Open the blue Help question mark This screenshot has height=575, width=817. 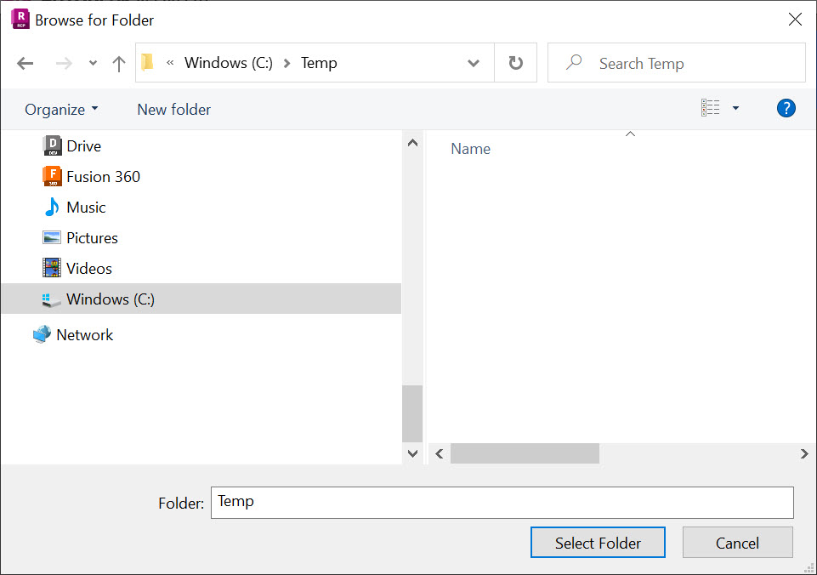coord(786,108)
